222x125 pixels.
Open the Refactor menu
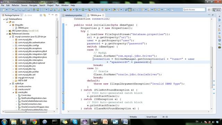point(15,6)
